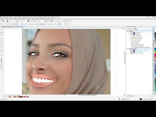
Task: Toggle printer icon of Área de trabalho
Action: (x=132, y=52)
